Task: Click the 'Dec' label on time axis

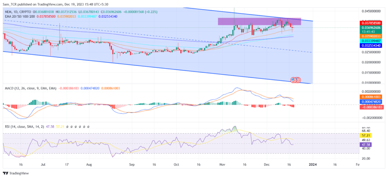Action: [x=267, y=164]
